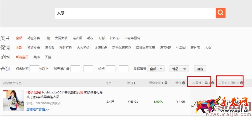
Task: Click the 3.4折 discount cell
Action: tap(110, 102)
